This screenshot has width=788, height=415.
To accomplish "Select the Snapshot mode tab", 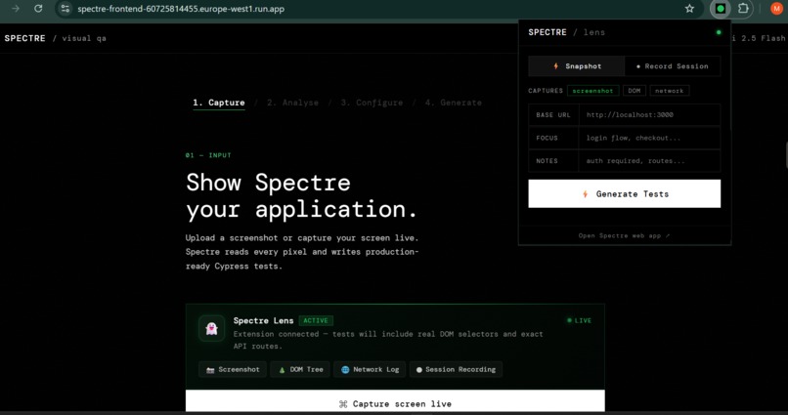I will click(577, 66).
